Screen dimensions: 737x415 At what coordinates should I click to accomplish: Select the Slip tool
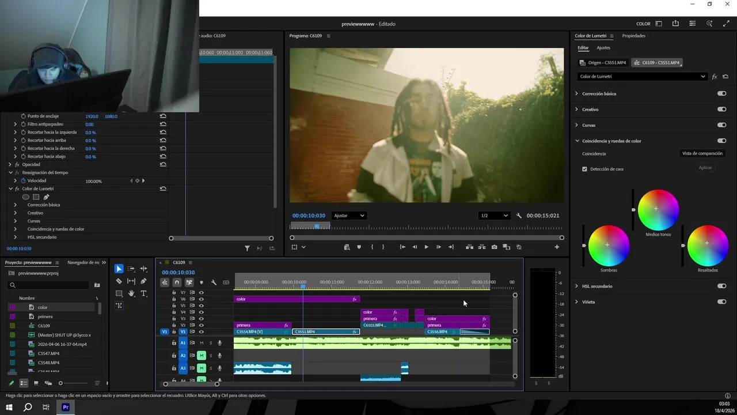point(131,281)
